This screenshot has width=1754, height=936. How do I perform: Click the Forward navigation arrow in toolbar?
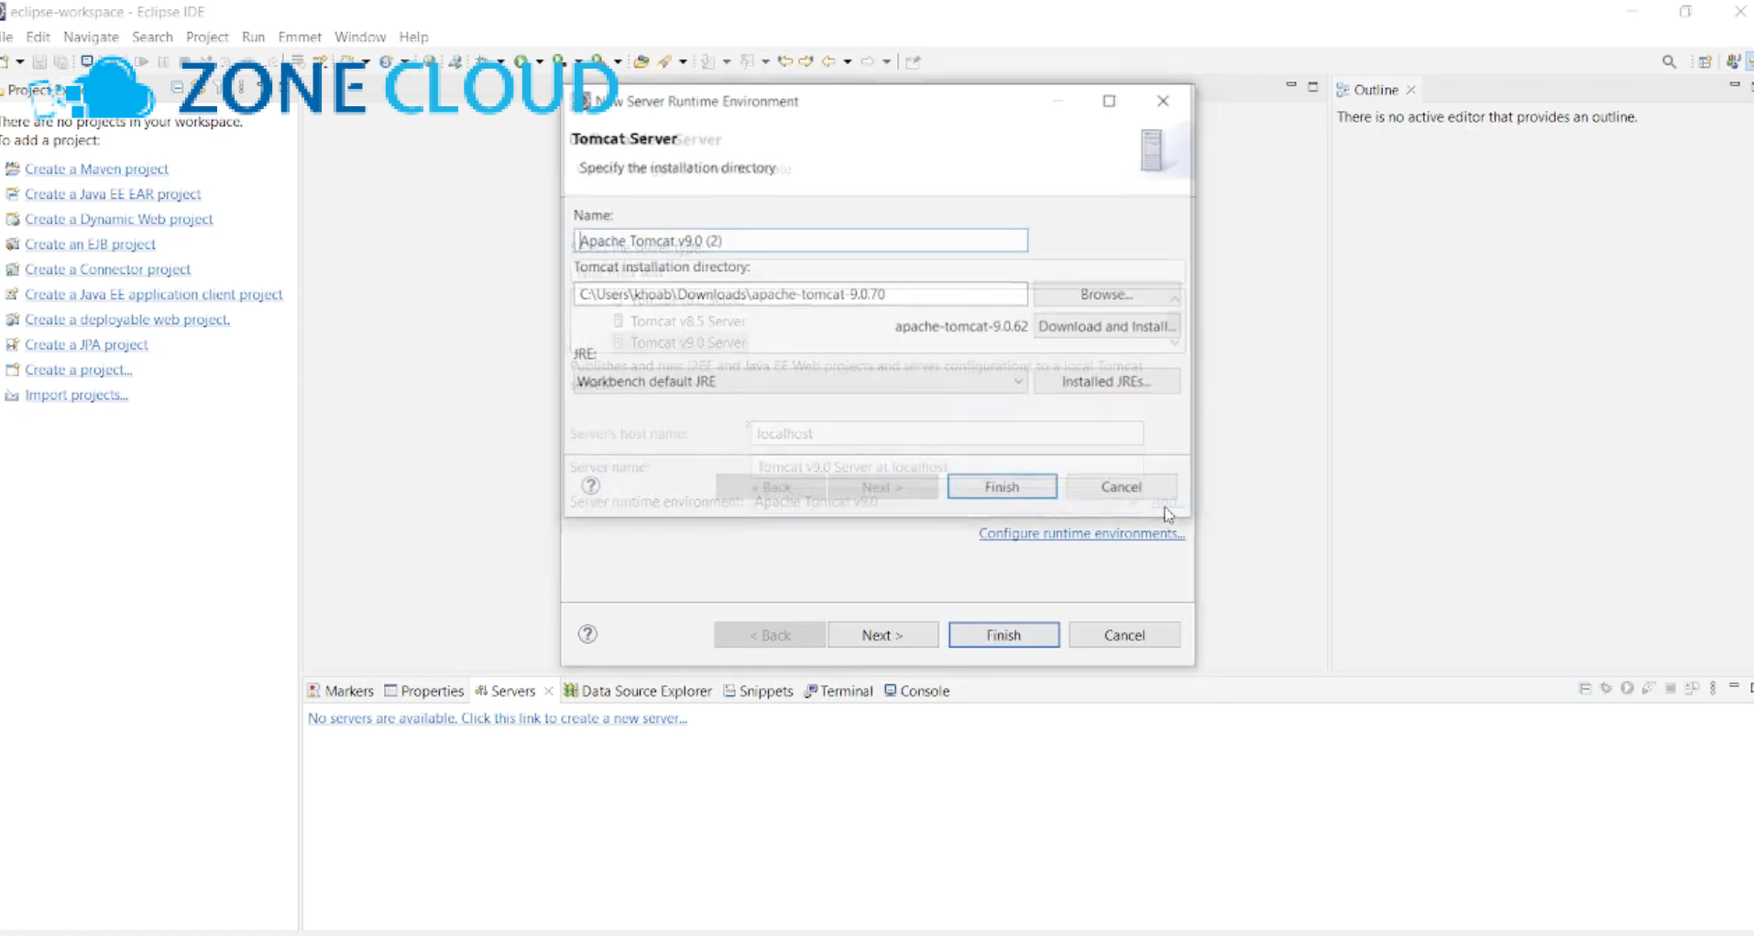click(x=867, y=61)
